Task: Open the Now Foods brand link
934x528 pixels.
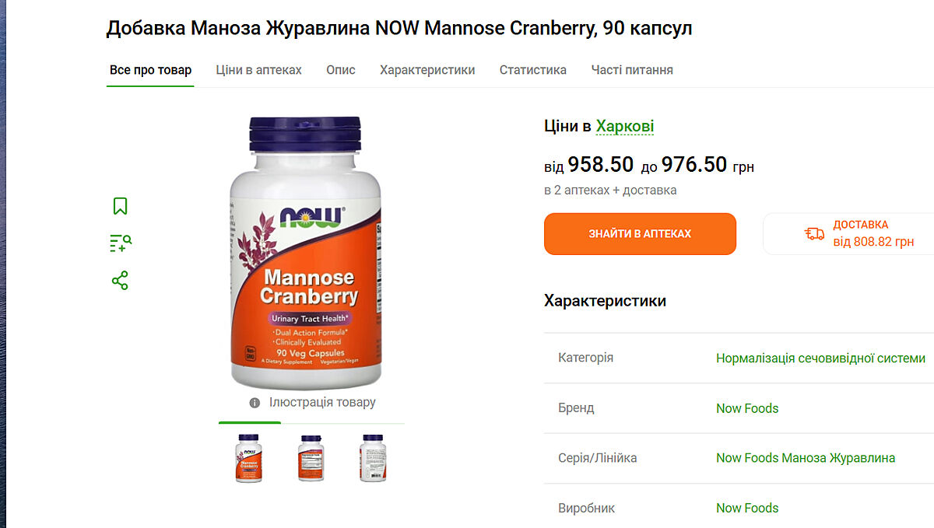Action: 747,408
